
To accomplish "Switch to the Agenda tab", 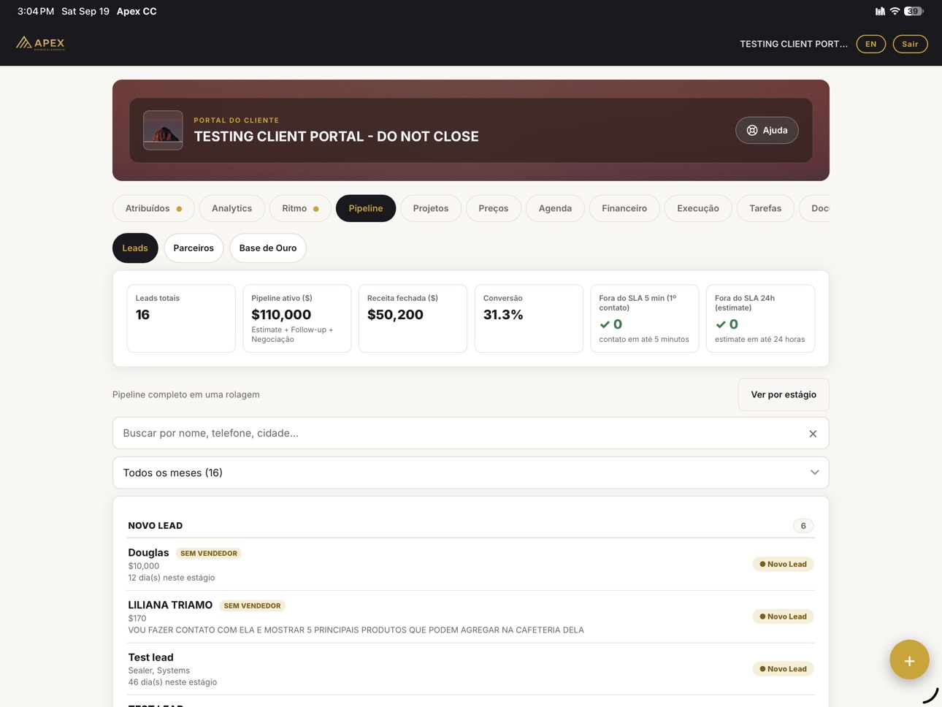I will (555, 208).
